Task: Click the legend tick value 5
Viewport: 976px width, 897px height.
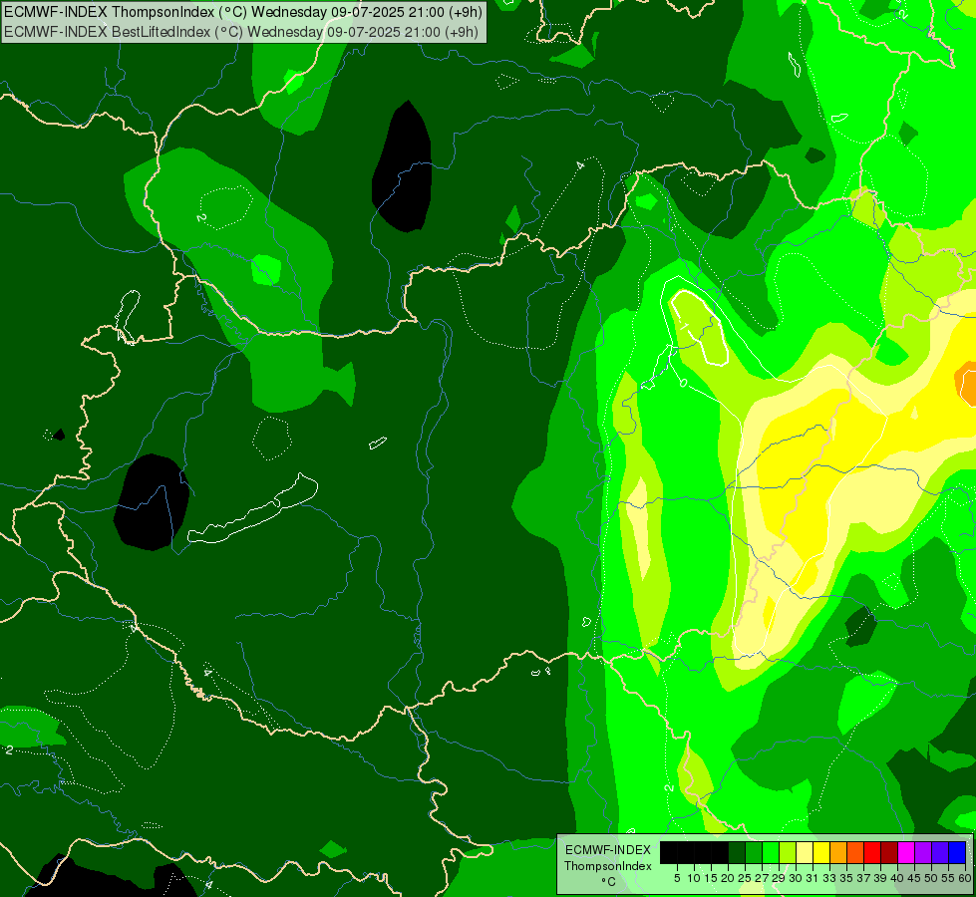Action: click(x=677, y=878)
